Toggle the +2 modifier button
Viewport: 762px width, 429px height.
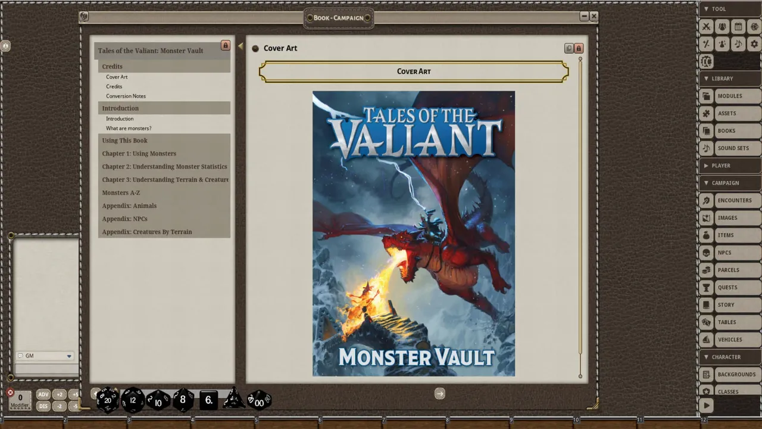point(59,394)
